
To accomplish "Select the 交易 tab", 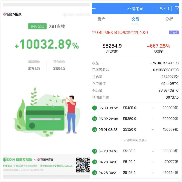I will point(135,19).
